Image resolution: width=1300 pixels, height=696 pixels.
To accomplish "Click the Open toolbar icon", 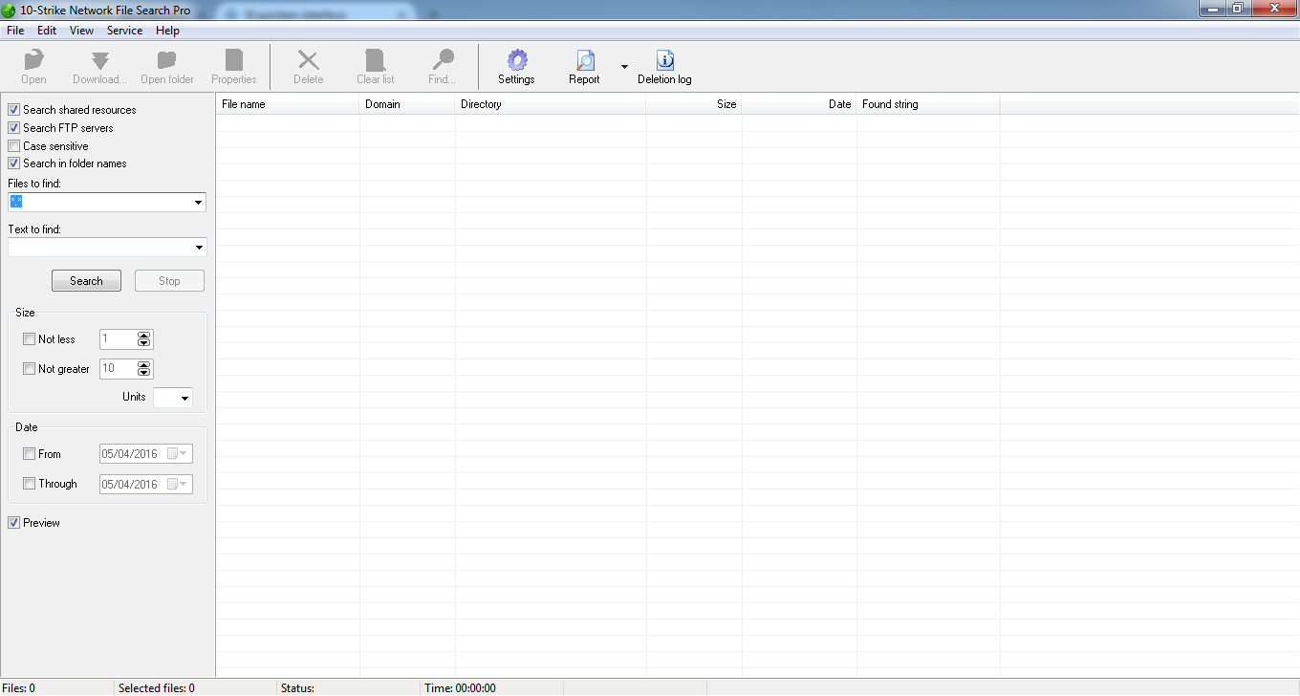I will pos(33,67).
